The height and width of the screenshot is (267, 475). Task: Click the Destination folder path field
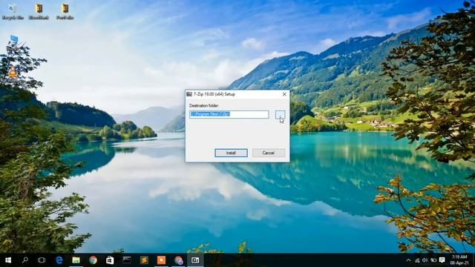pos(229,114)
